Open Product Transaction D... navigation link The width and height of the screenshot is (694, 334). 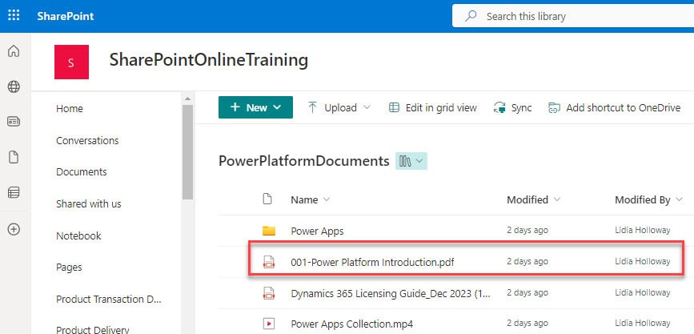109,300
